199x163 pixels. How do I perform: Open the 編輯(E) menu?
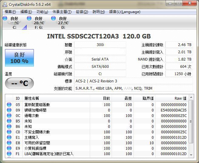click(26, 12)
